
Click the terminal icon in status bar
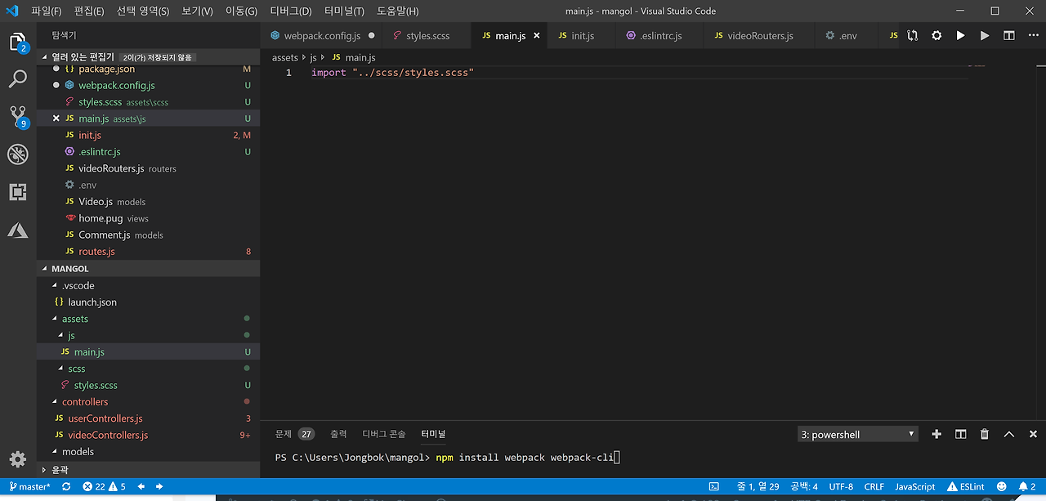tap(713, 487)
